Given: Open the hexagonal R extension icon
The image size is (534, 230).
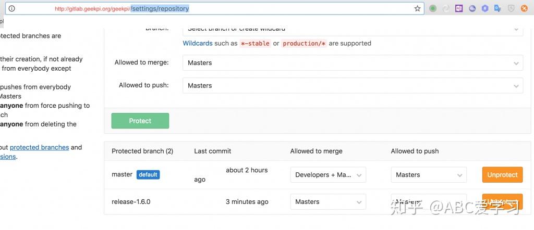Looking at the screenshot, I should click(485, 8).
